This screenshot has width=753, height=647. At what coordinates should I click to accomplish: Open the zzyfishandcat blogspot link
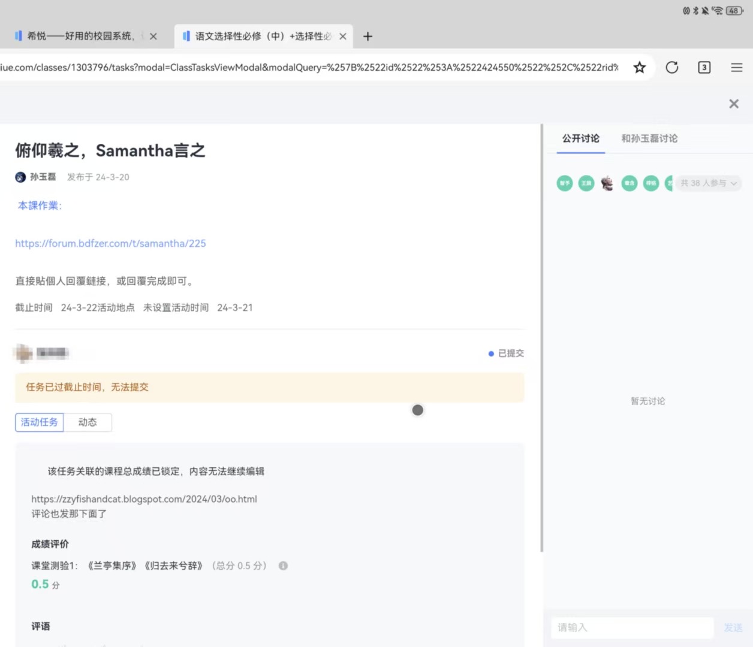[144, 499]
